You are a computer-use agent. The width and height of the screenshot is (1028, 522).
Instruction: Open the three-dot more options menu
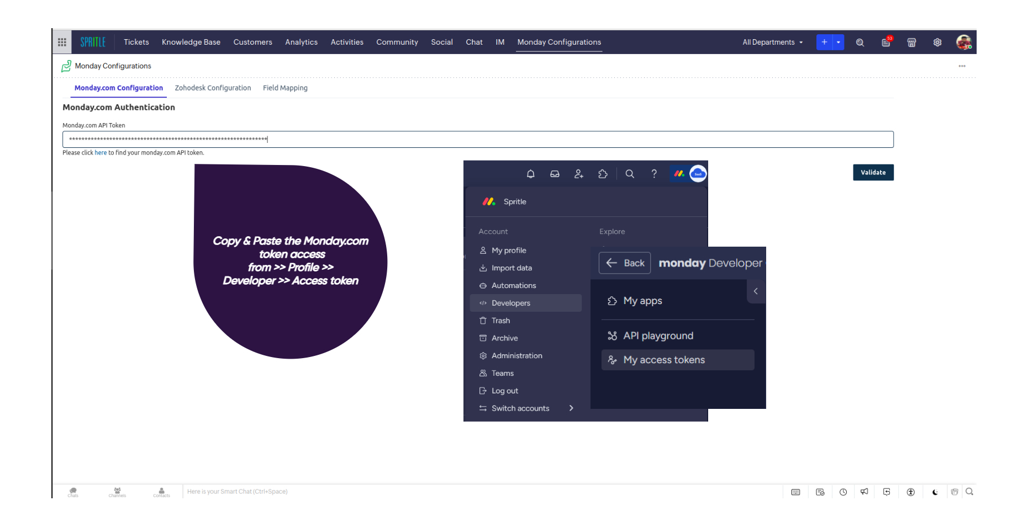point(962,66)
